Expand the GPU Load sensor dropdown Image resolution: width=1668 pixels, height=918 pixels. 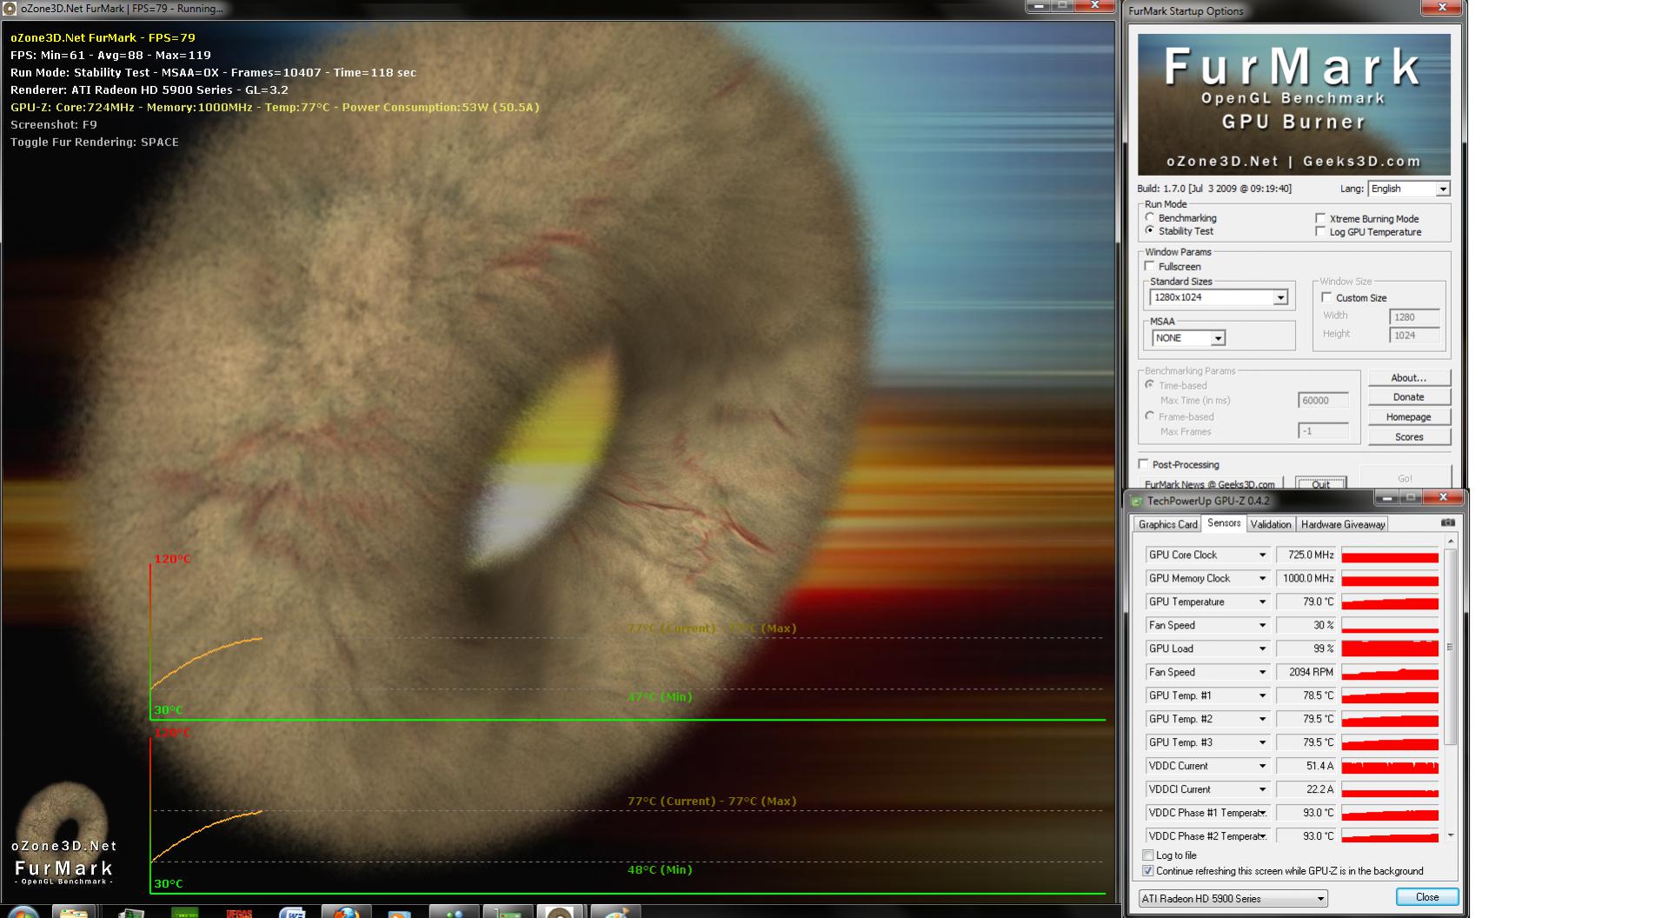pyautogui.click(x=1207, y=649)
